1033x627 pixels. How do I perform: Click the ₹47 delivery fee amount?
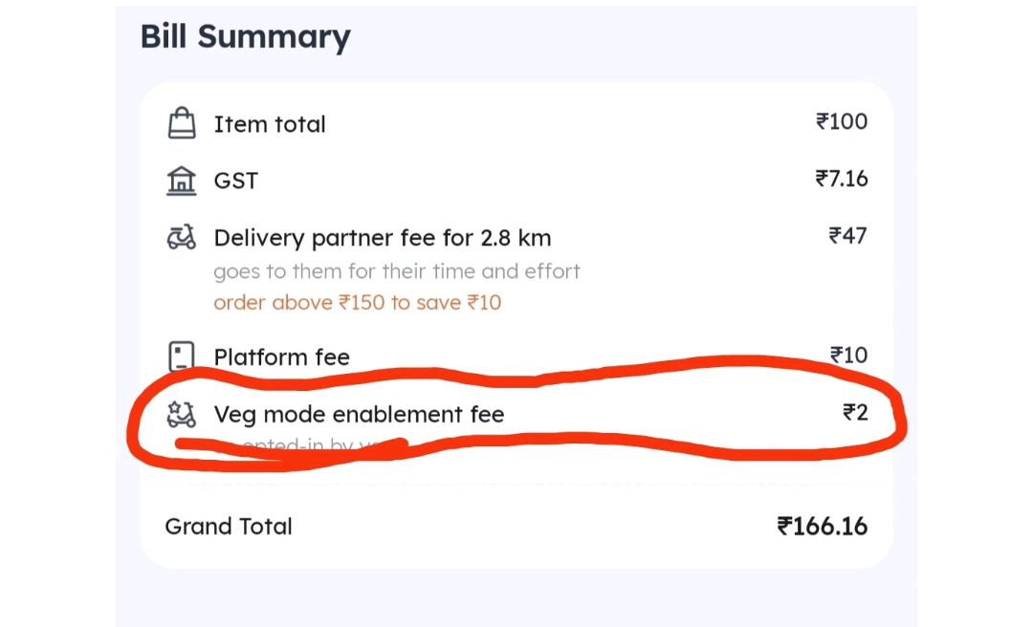(847, 236)
